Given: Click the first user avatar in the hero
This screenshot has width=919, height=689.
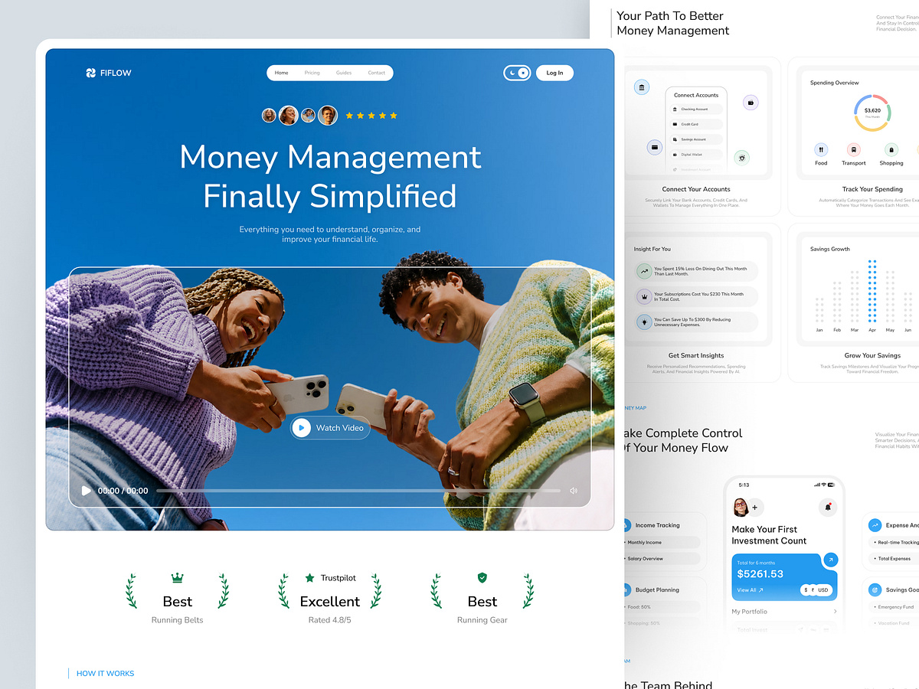Looking at the screenshot, I should coord(269,115).
